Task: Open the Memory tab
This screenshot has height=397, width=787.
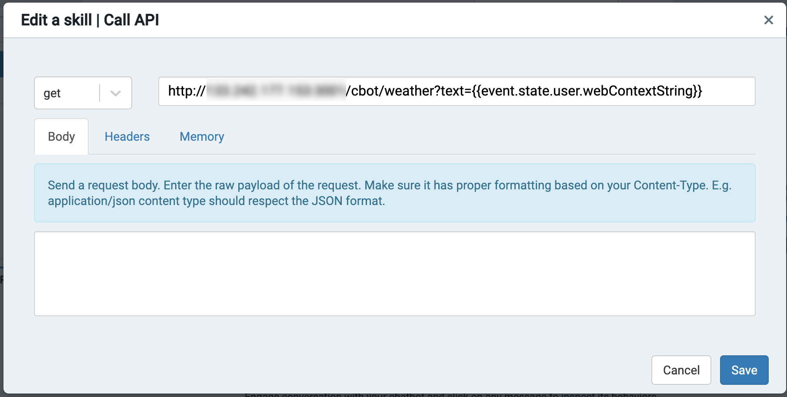Action: point(201,136)
